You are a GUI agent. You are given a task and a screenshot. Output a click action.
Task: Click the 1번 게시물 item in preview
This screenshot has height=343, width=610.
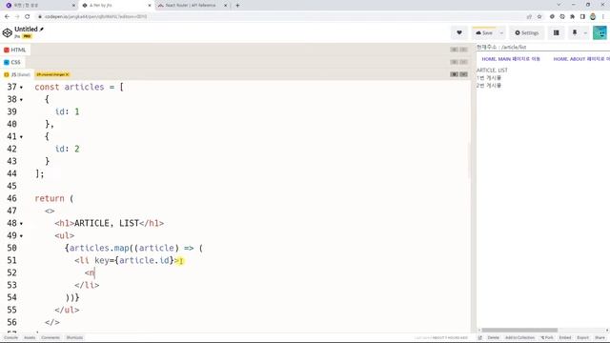pos(489,78)
